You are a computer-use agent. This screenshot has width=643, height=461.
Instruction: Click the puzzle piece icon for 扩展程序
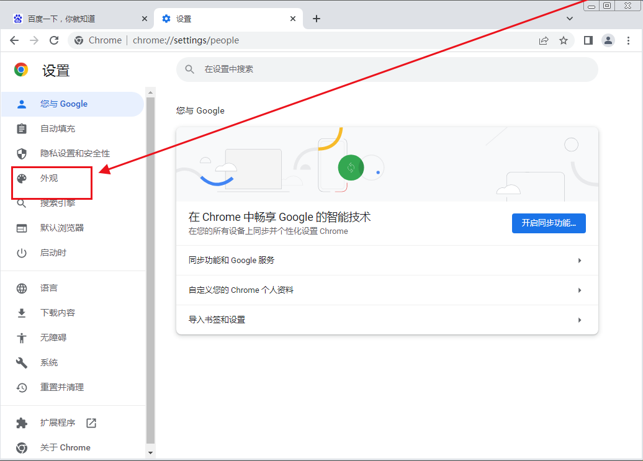tap(22, 423)
